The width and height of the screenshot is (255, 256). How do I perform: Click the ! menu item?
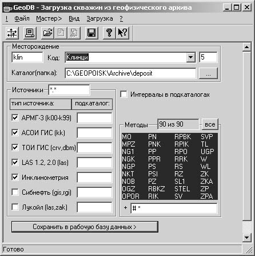7,18
